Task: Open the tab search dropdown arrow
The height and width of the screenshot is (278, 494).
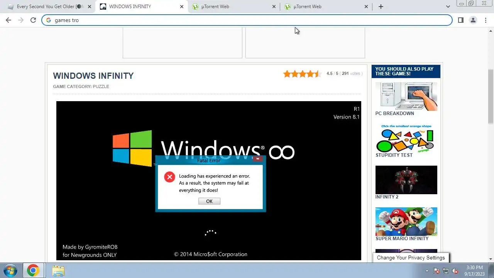Action: pyautogui.click(x=448, y=7)
